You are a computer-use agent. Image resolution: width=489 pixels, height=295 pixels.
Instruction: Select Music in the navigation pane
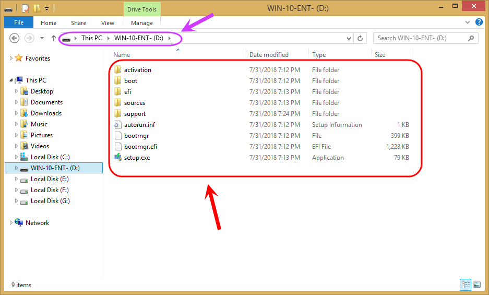pos(39,124)
